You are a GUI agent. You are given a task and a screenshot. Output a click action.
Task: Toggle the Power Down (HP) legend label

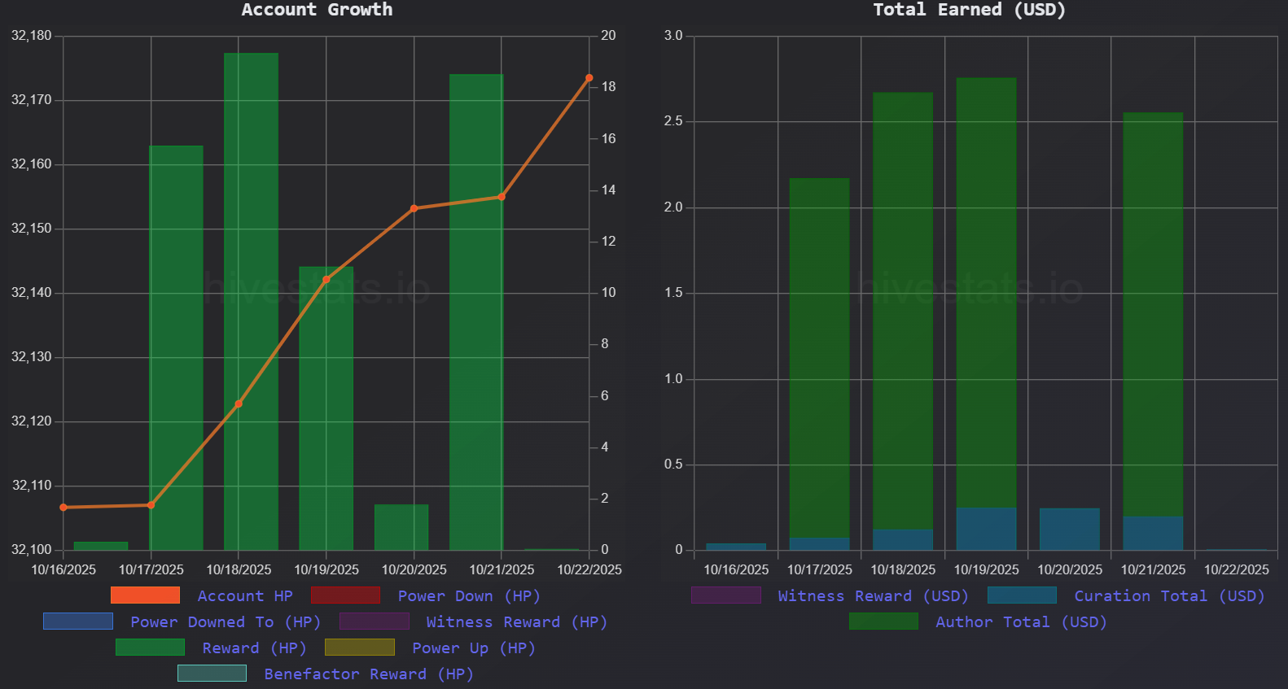point(468,596)
